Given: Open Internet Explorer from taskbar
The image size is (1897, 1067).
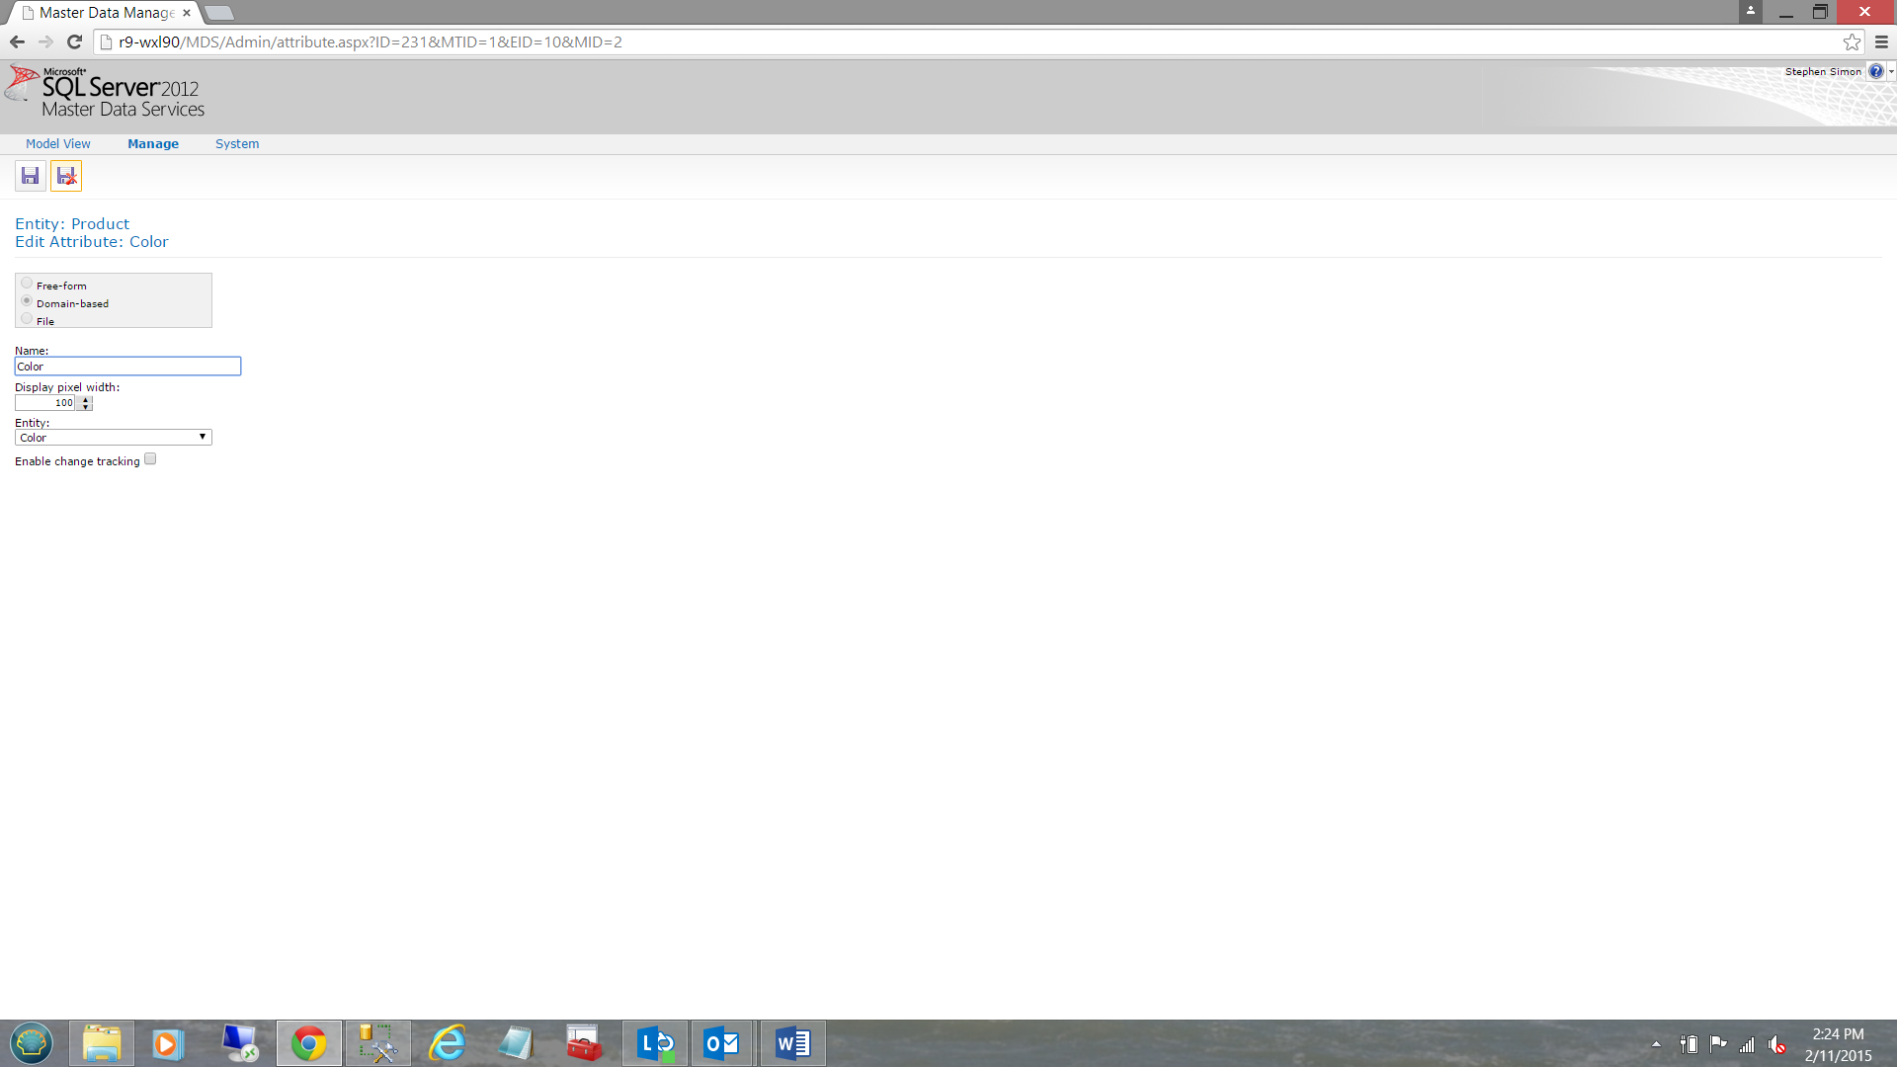Looking at the screenshot, I should (447, 1043).
